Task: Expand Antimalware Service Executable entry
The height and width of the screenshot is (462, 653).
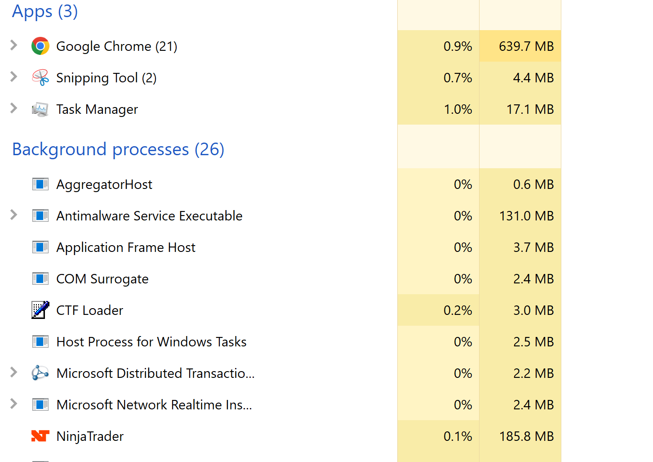Action: tap(14, 215)
